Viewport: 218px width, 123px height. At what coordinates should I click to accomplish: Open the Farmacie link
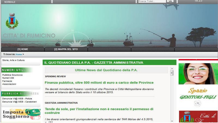[x=7, y=81]
